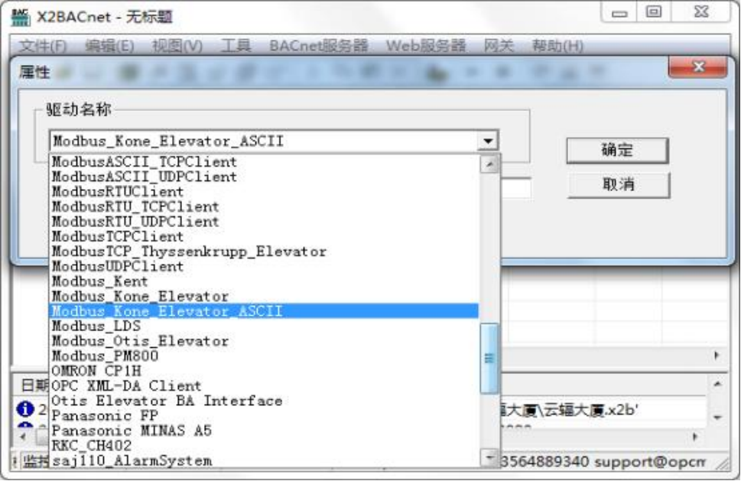This screenshot has width=741, height=481.
Task: Choose ModbusUDPClient driver
Action: pyautogui.click(x=264, y=266)
